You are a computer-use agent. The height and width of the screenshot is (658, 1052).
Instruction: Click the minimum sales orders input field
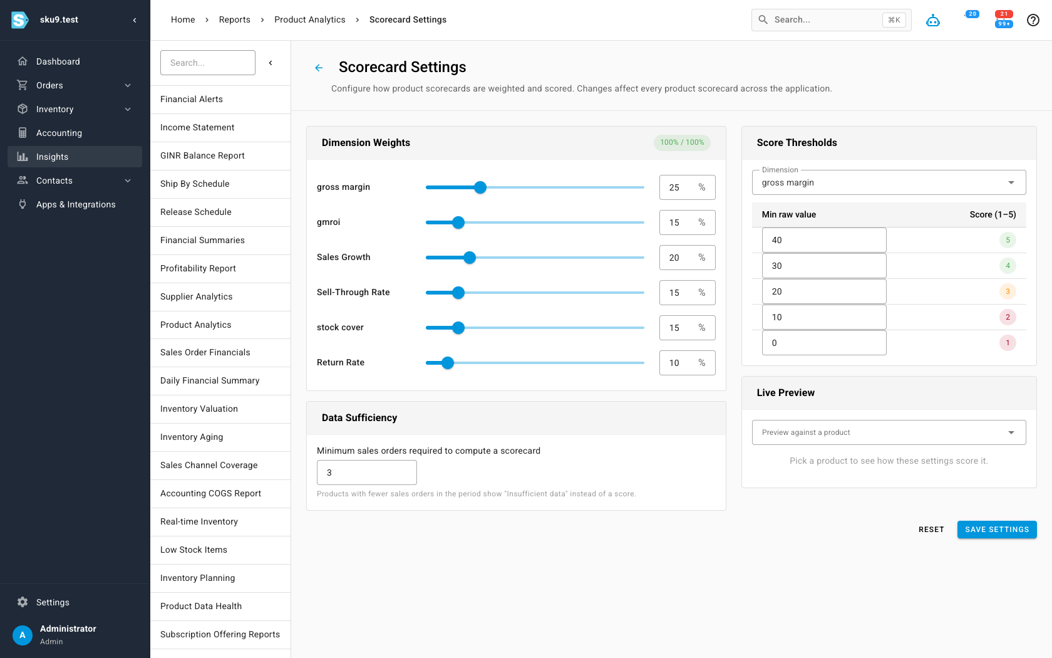pyautogui.click(x=367, y=473)
